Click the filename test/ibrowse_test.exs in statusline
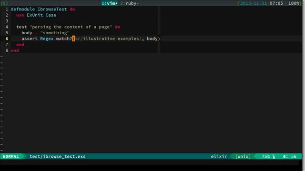Viewport: 305px width, 171px height. click(x=58, y=156)
